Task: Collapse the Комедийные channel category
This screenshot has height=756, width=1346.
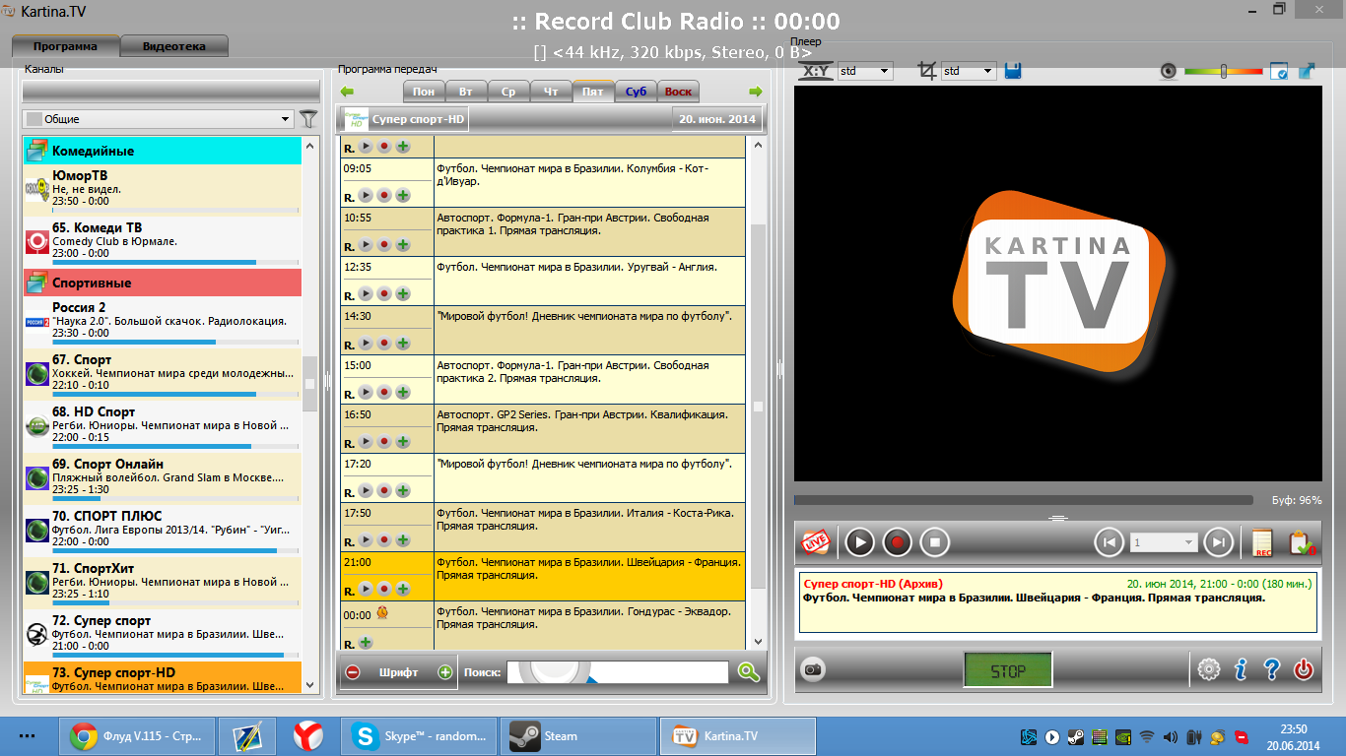Action: [163, 151]
